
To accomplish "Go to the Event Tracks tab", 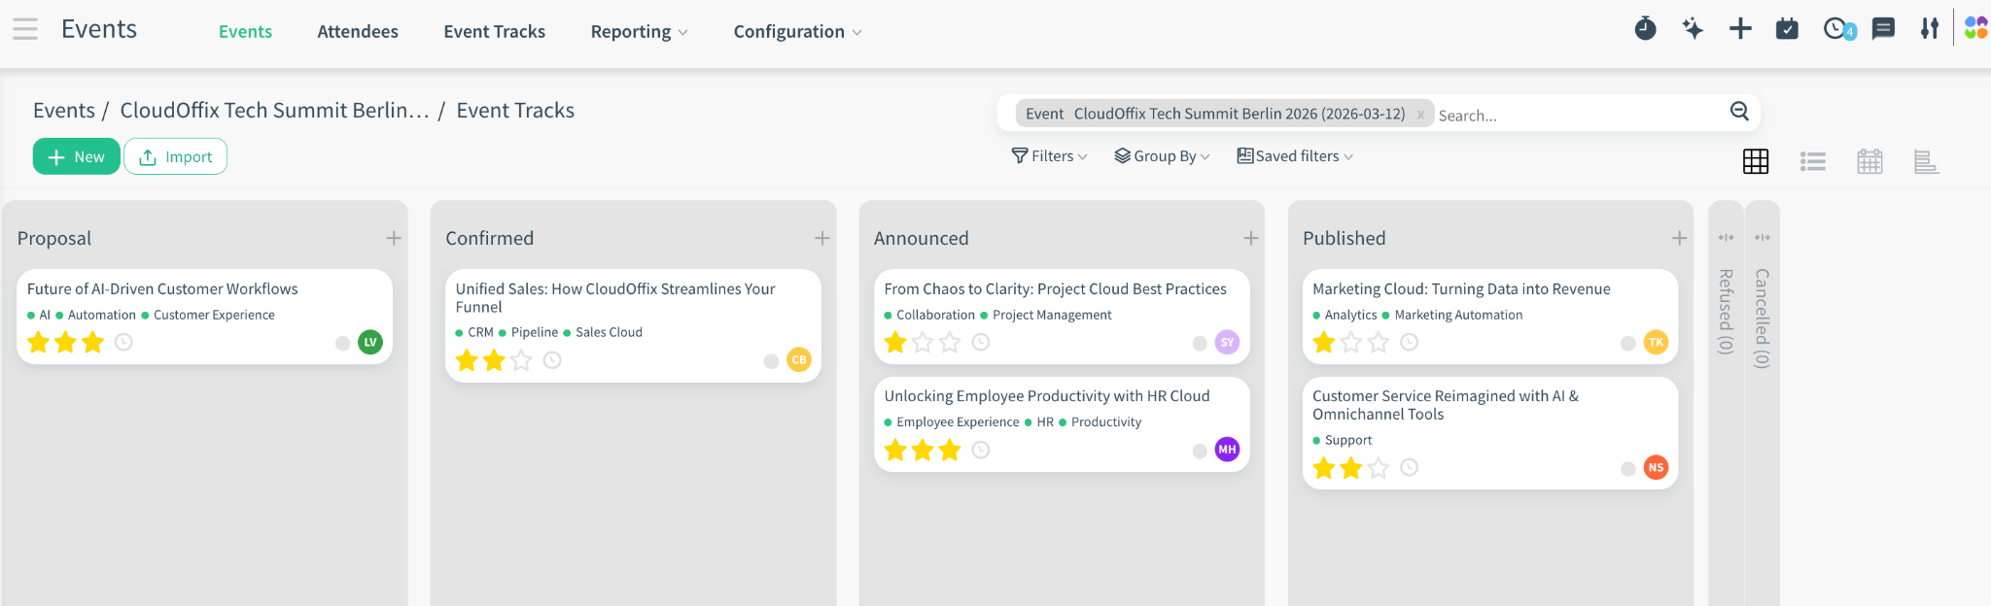I will pos(494,31).
